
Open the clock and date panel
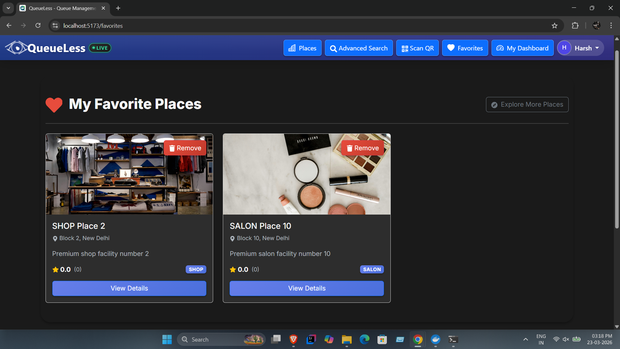[x=599, y=339]
